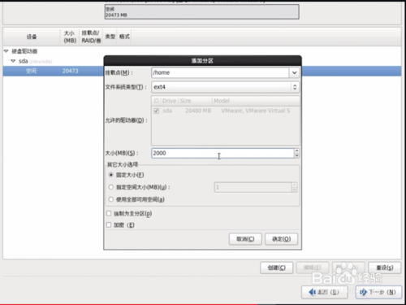Decrease size with the down stepper arrow
The width and height of the screenshot is (406, 305).
[x=296, y=155]
